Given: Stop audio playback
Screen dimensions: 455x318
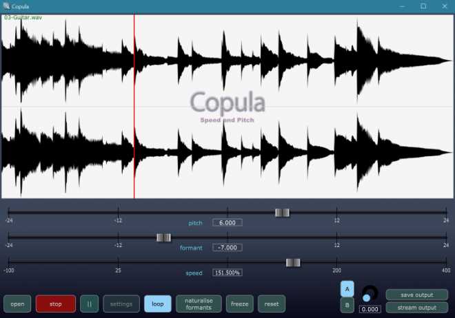Looking at the screenshot, I should [x=56, y=304].
